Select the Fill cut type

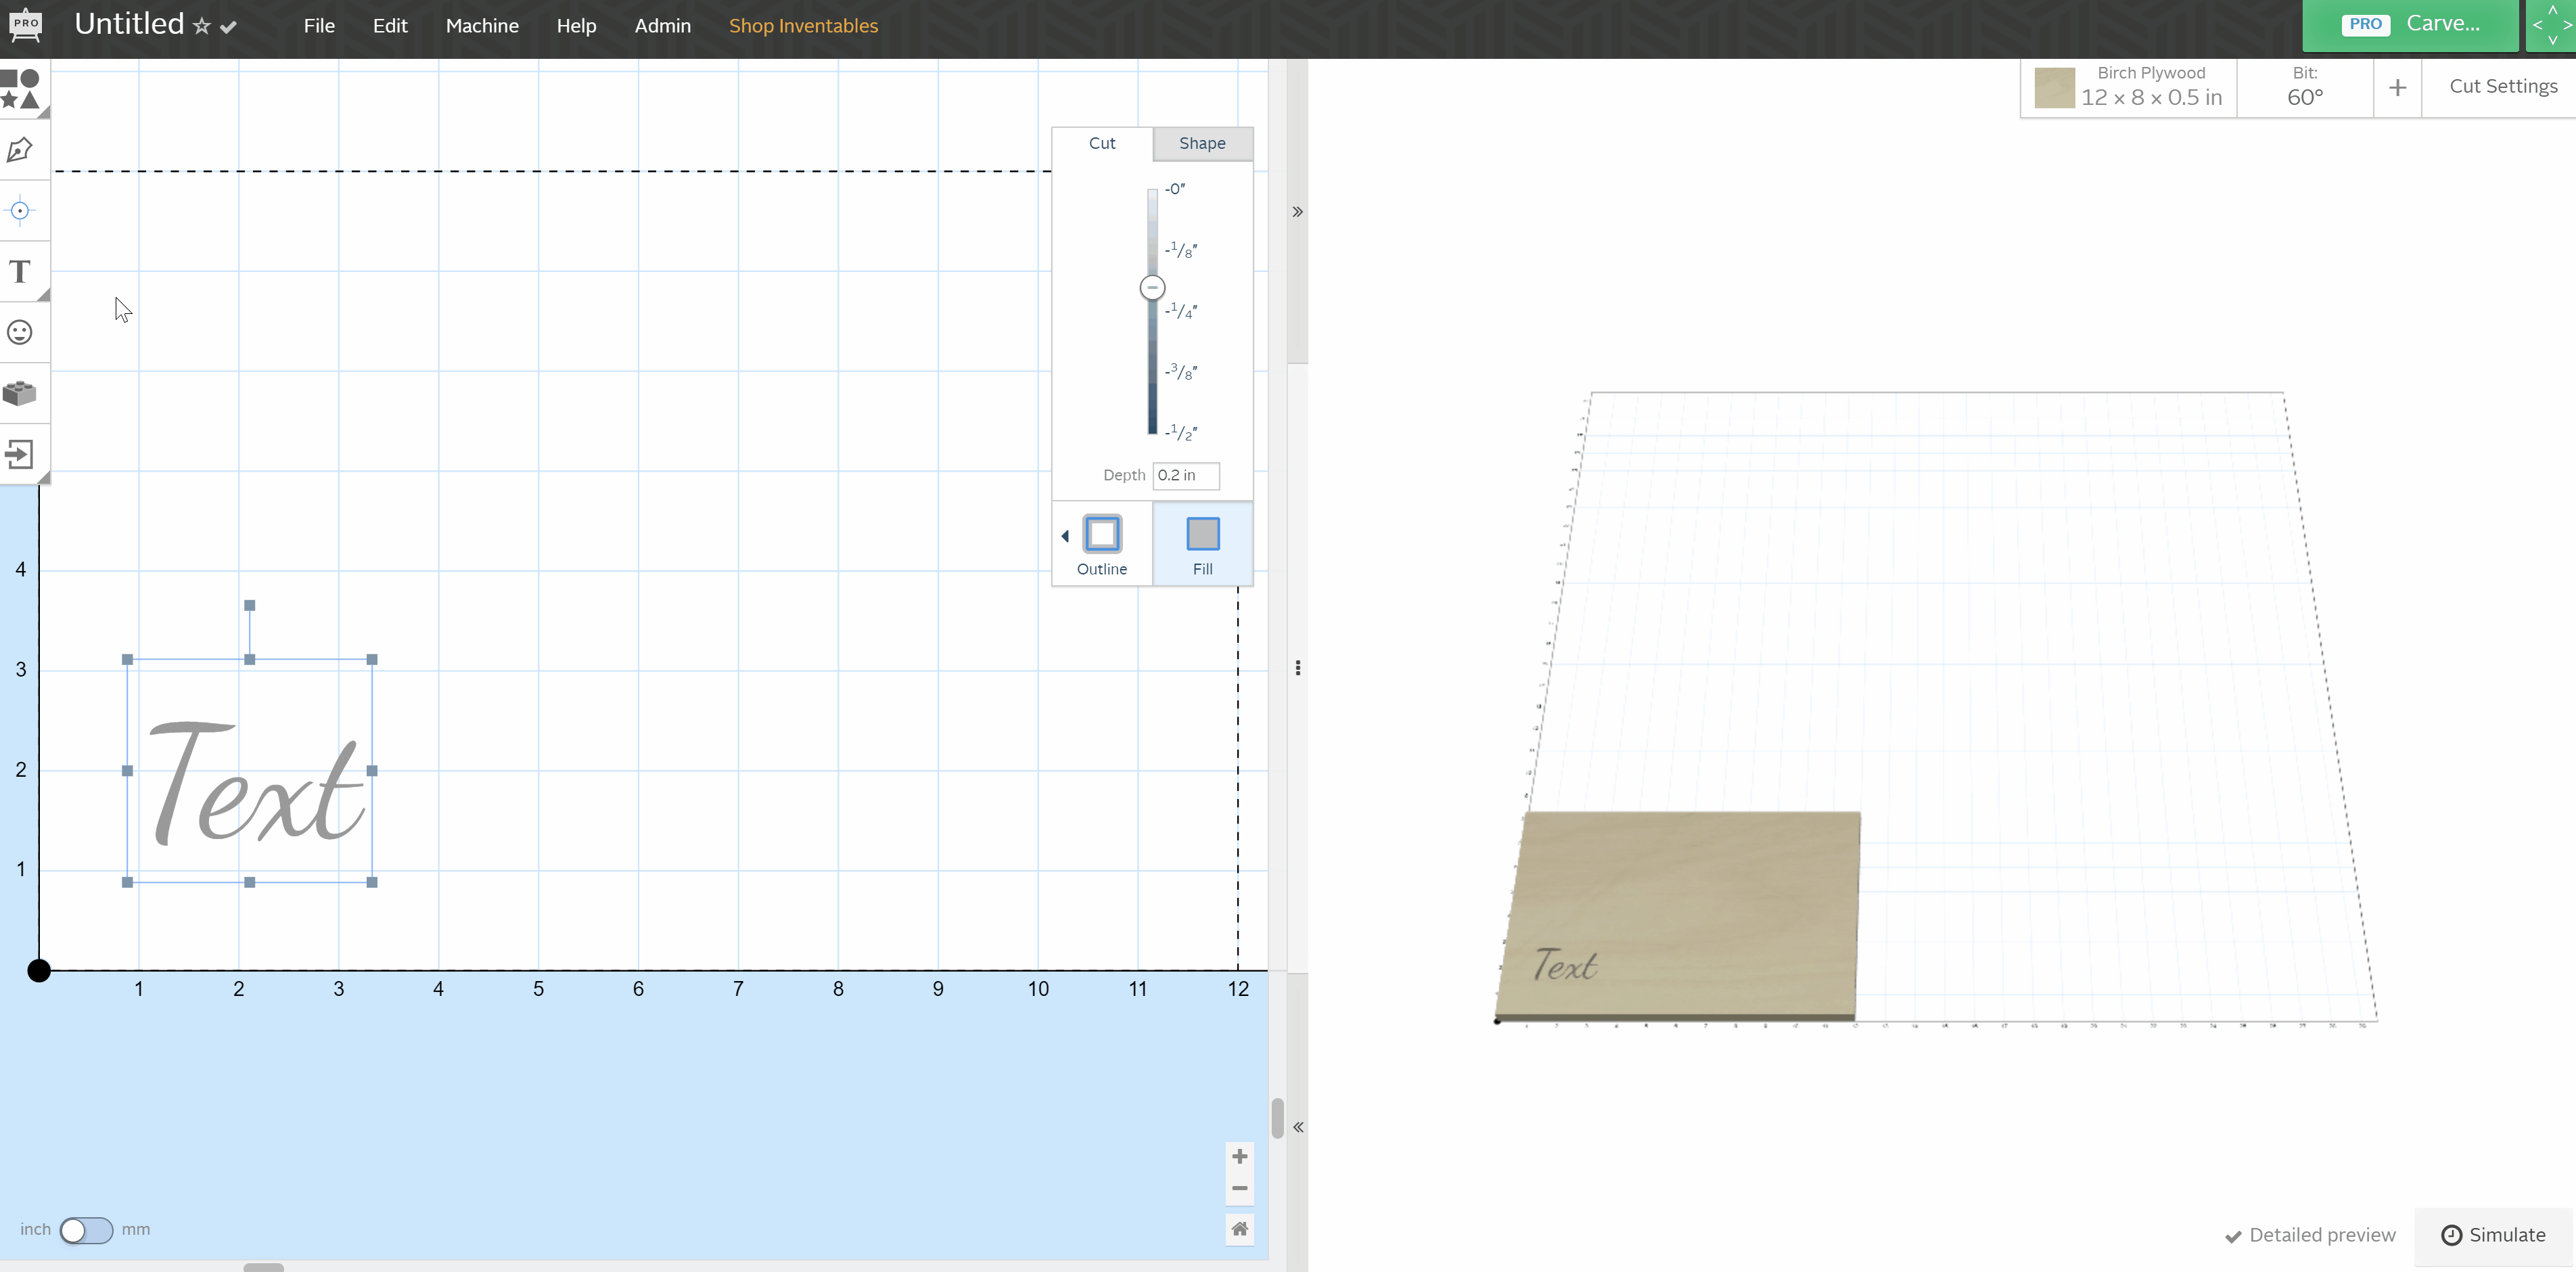pos(1202,543)
